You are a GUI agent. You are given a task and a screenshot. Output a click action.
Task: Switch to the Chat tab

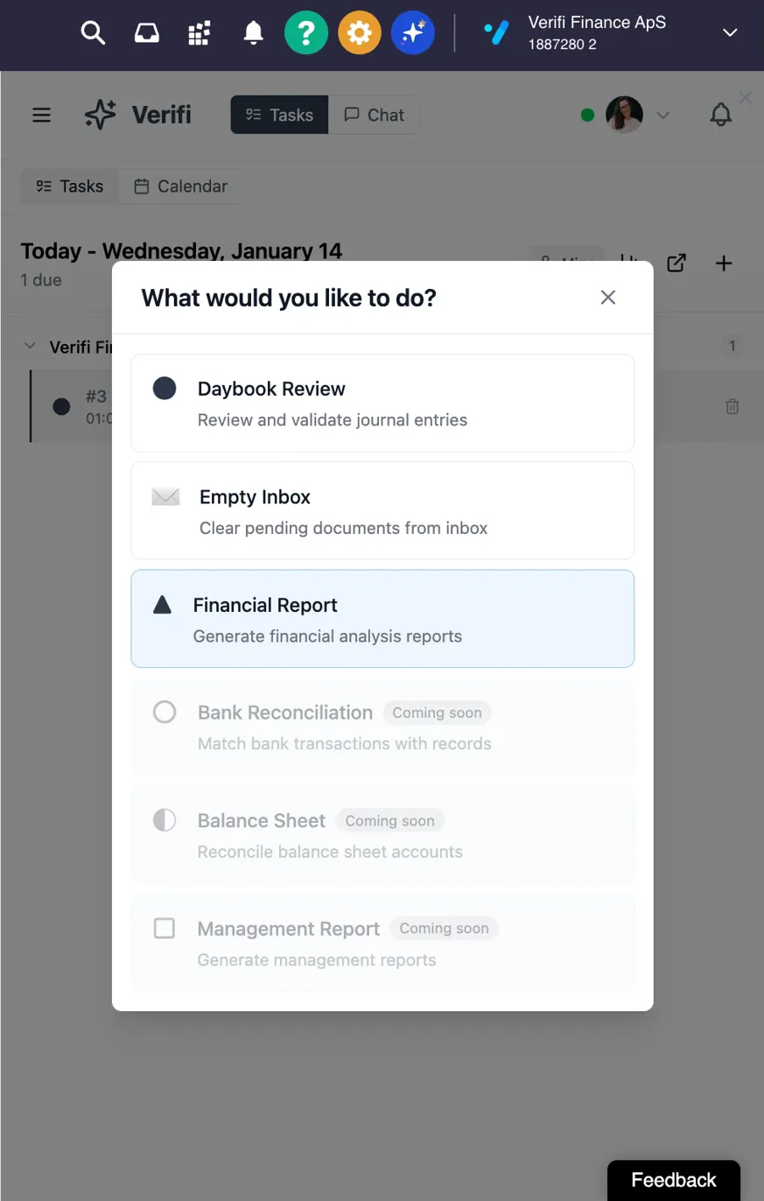[374, 115]
